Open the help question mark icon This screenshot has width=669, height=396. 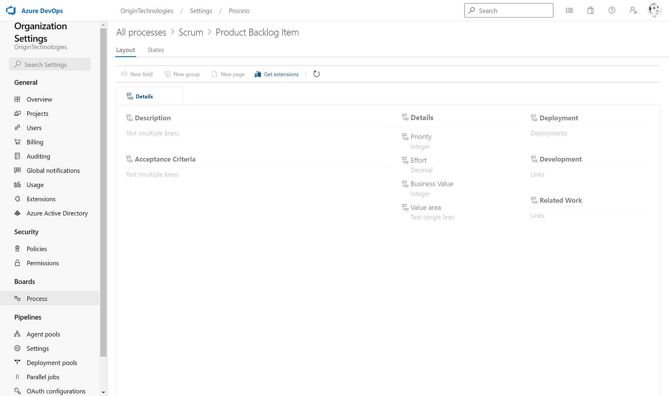click(x=612, y=11)
